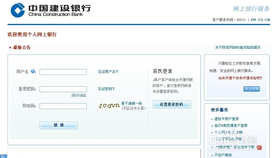Open the 关于防范网络钓鱼风险的提示 announcement

[238, 48]
